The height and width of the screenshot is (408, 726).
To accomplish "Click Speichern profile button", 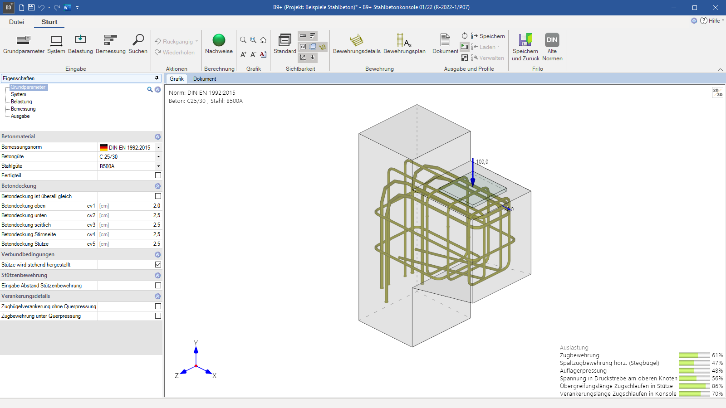I will point(488,36).
